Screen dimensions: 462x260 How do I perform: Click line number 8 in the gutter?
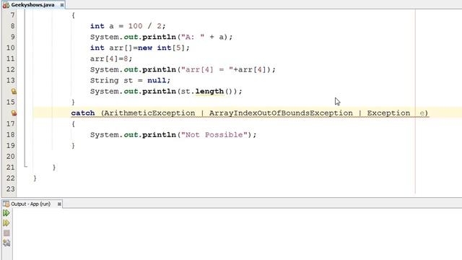[x=12, y=26]
